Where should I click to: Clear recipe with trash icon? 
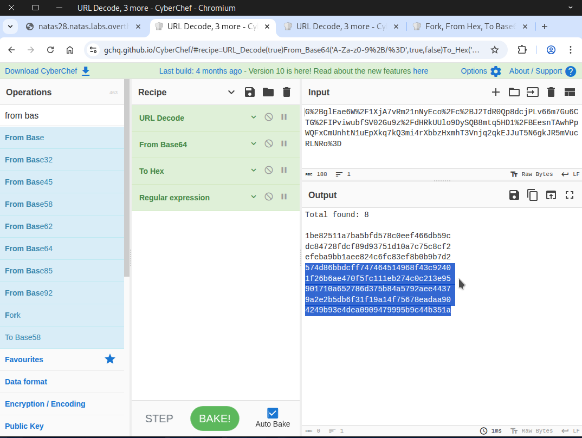point(287,92)
